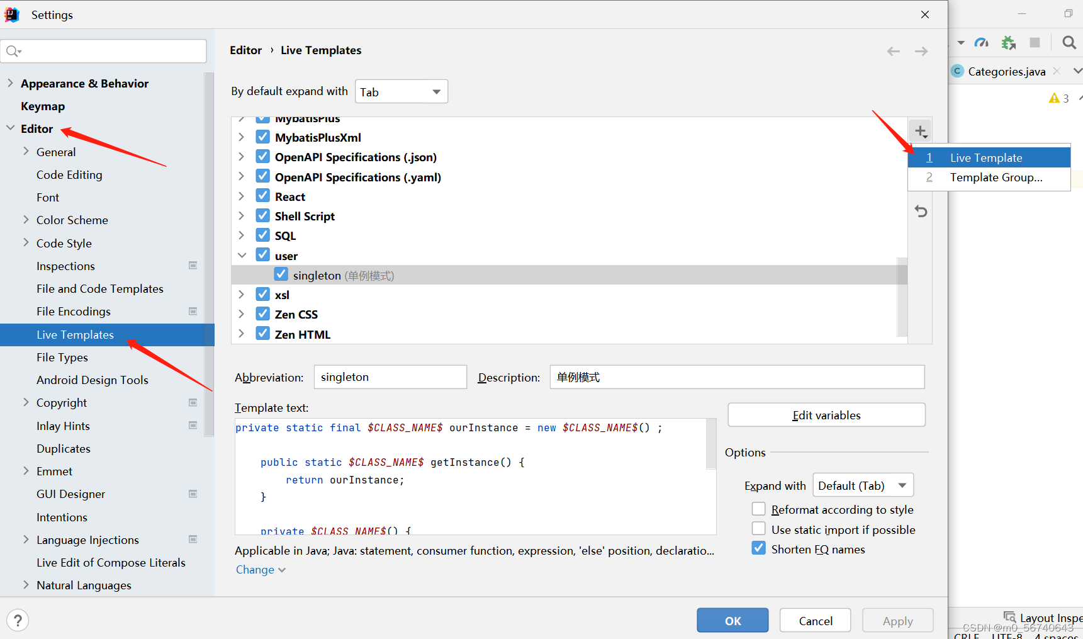
Task: Click the Apply button
Action: pos(897,620)
